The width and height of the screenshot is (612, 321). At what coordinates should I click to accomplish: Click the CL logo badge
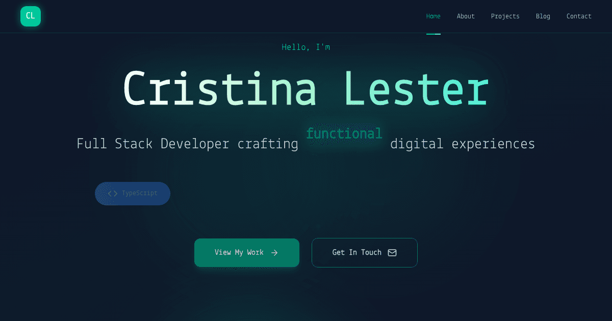31,16
